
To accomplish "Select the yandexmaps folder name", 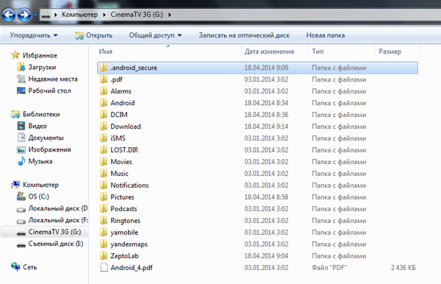I will (x=129, y=244).
